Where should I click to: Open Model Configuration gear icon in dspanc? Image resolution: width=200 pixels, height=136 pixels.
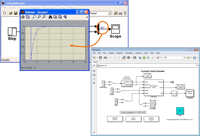point(129,57)
